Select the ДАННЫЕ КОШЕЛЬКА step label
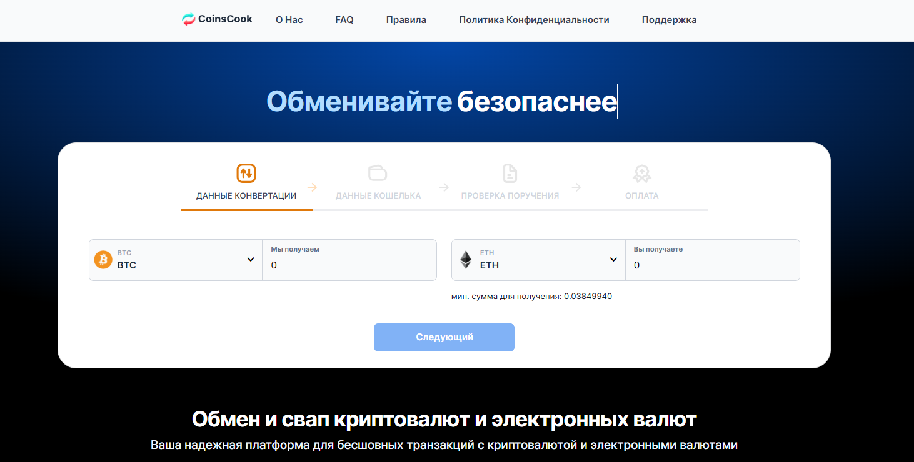This screenshot has width=914, height=462. tap(378, 195)
